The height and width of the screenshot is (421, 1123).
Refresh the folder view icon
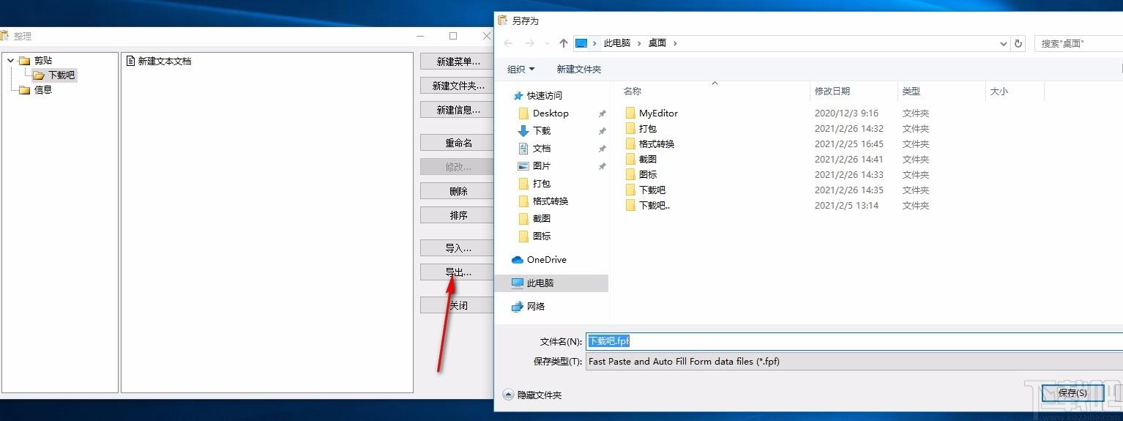coord(1018,43)
